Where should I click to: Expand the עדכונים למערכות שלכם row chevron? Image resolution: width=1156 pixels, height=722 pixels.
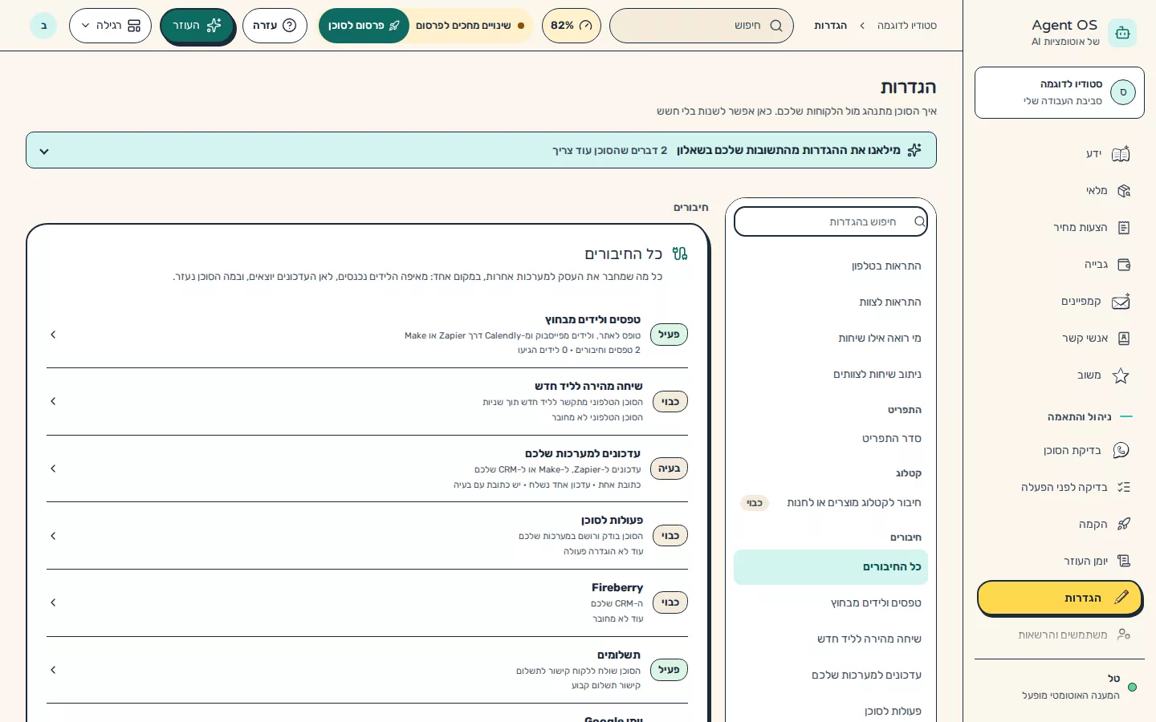point(53,468)
